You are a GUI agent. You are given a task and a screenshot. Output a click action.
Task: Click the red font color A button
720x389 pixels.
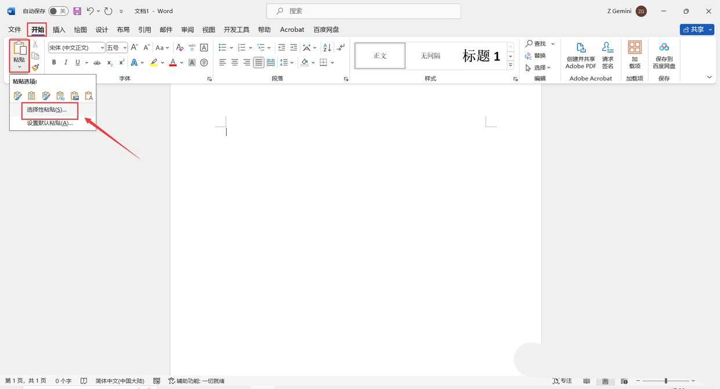click(x=173, y=63)
